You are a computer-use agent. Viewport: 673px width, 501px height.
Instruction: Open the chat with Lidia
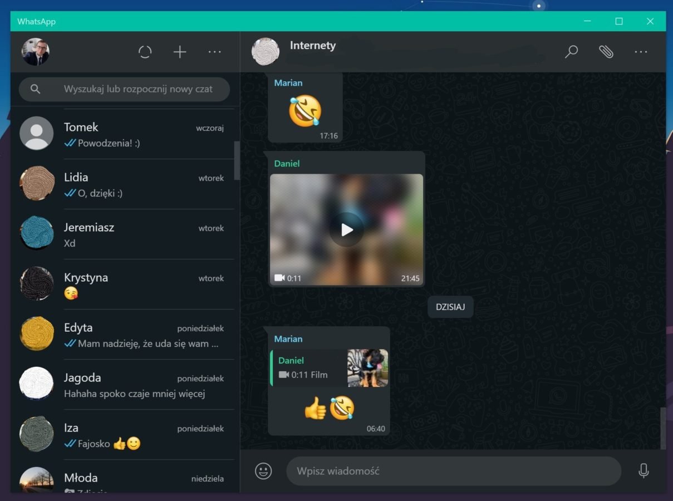tap(125, 184)
